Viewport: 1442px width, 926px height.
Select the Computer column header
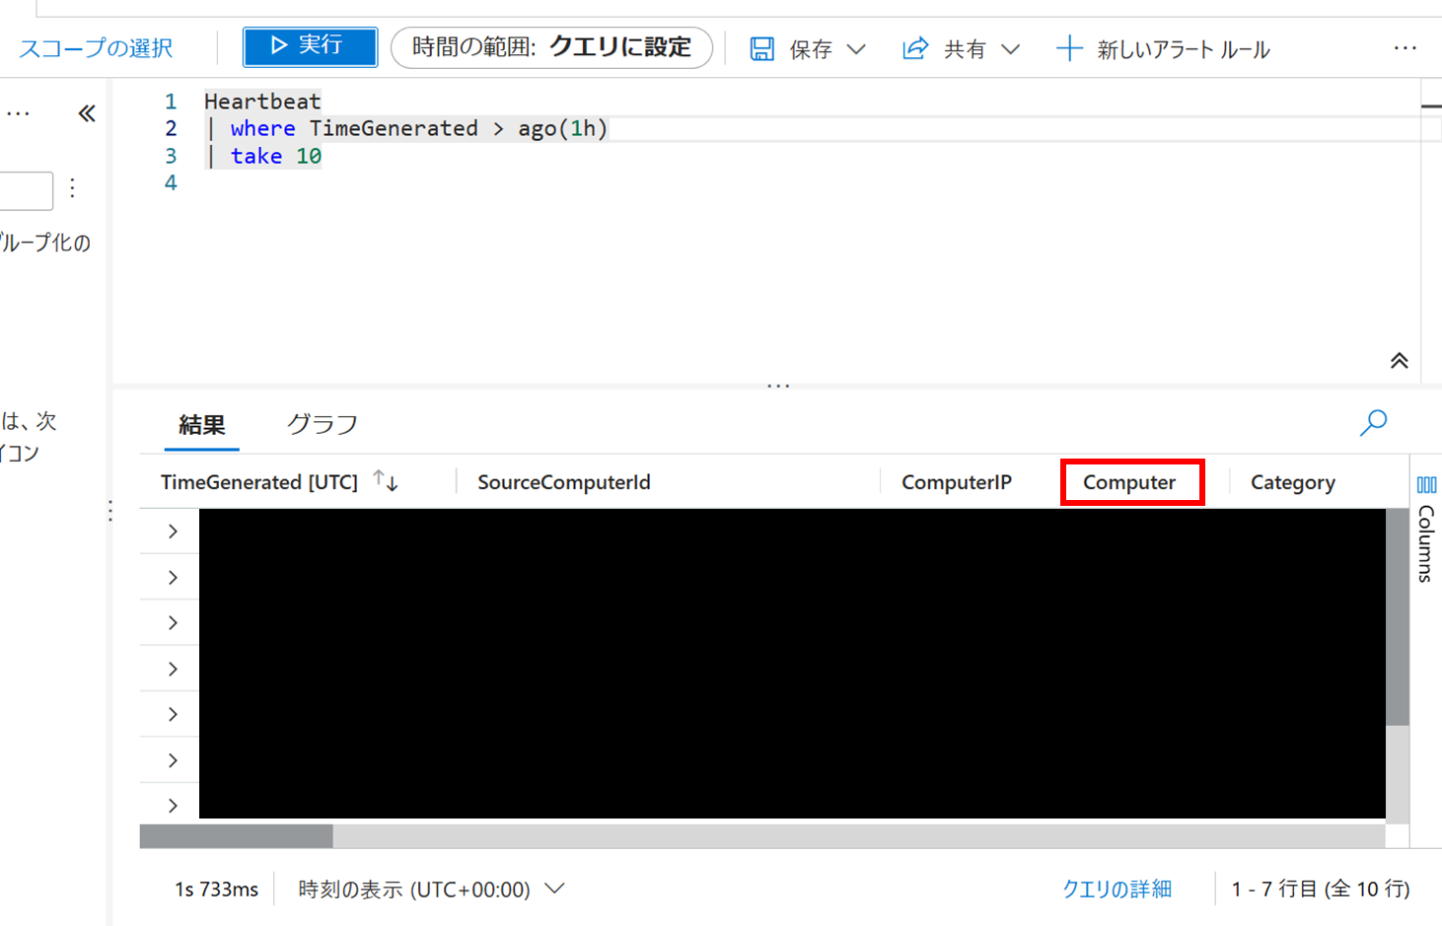(1129, 482)
